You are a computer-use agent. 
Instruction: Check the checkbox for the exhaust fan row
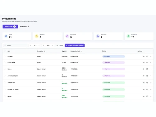pyautogui.click(x=5, y=82)
